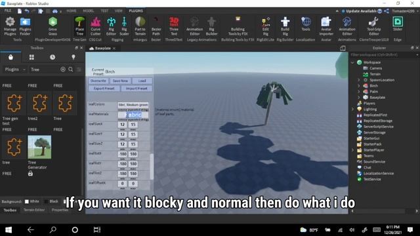The height and width of the screenshot is (236, 420).
Task: Switch to the TEST ribbon tab
Action: 104,11
